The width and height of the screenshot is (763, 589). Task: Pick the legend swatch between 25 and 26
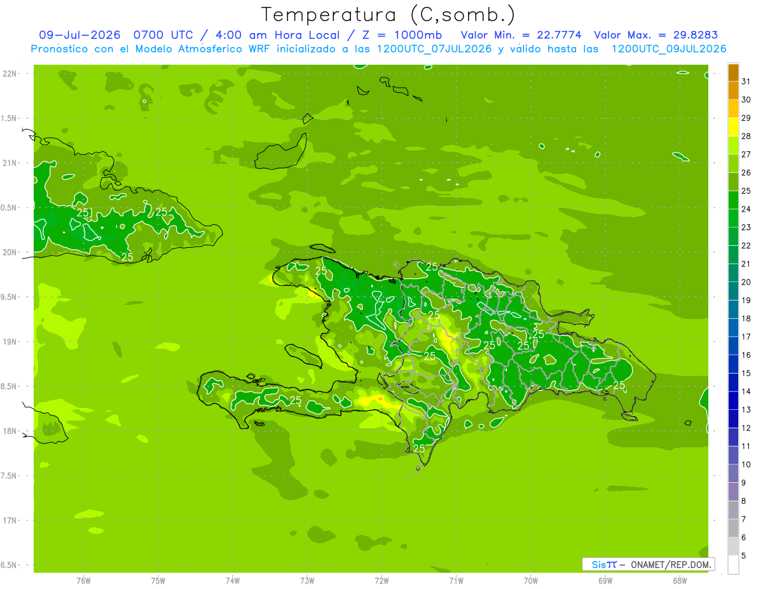pyautogui.click(x=733, y=182)
